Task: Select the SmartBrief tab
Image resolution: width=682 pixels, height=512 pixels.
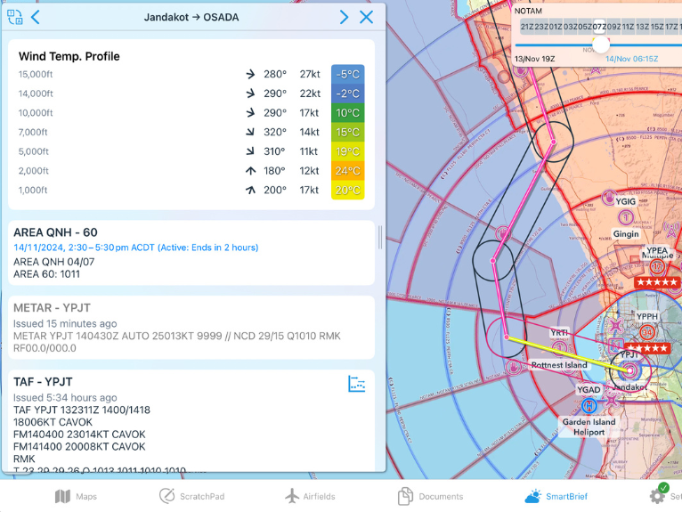Action: click(x=556, y=496)
